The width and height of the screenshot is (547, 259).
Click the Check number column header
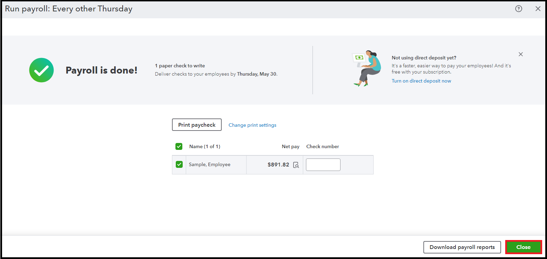tap(323, 146)
